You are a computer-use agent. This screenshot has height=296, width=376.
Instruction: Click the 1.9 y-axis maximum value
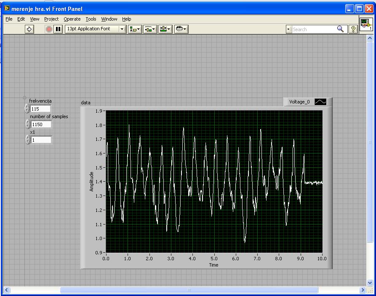99,111
